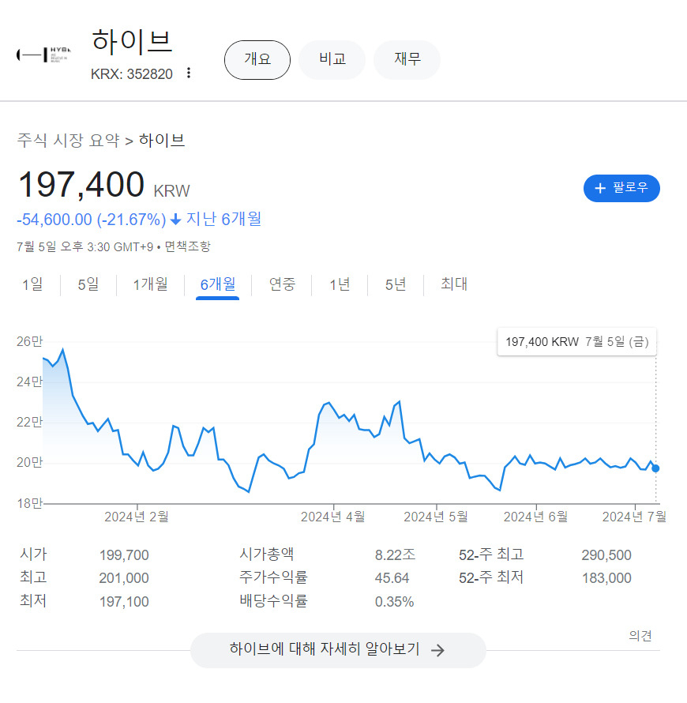687x703 pixels.
Task: Click the 시가총액 label
Action: 267,555
